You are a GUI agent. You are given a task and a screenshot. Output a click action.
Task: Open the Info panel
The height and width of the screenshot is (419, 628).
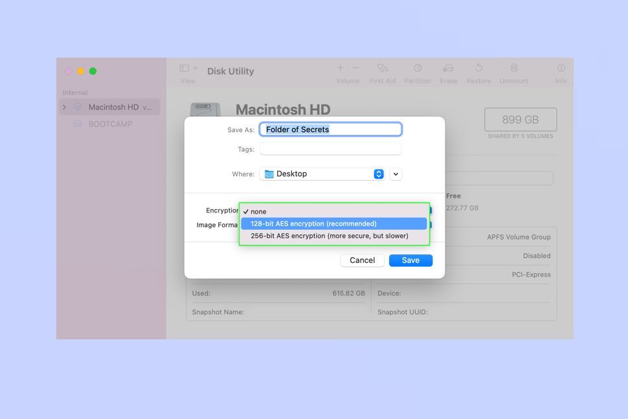point(559,70)
